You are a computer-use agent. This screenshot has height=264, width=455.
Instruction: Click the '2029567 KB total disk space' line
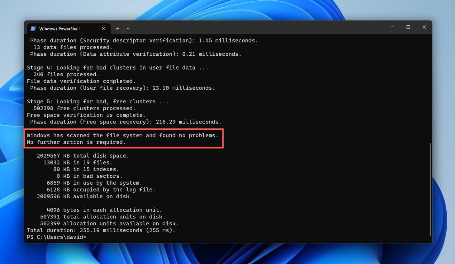pos(83,155)
